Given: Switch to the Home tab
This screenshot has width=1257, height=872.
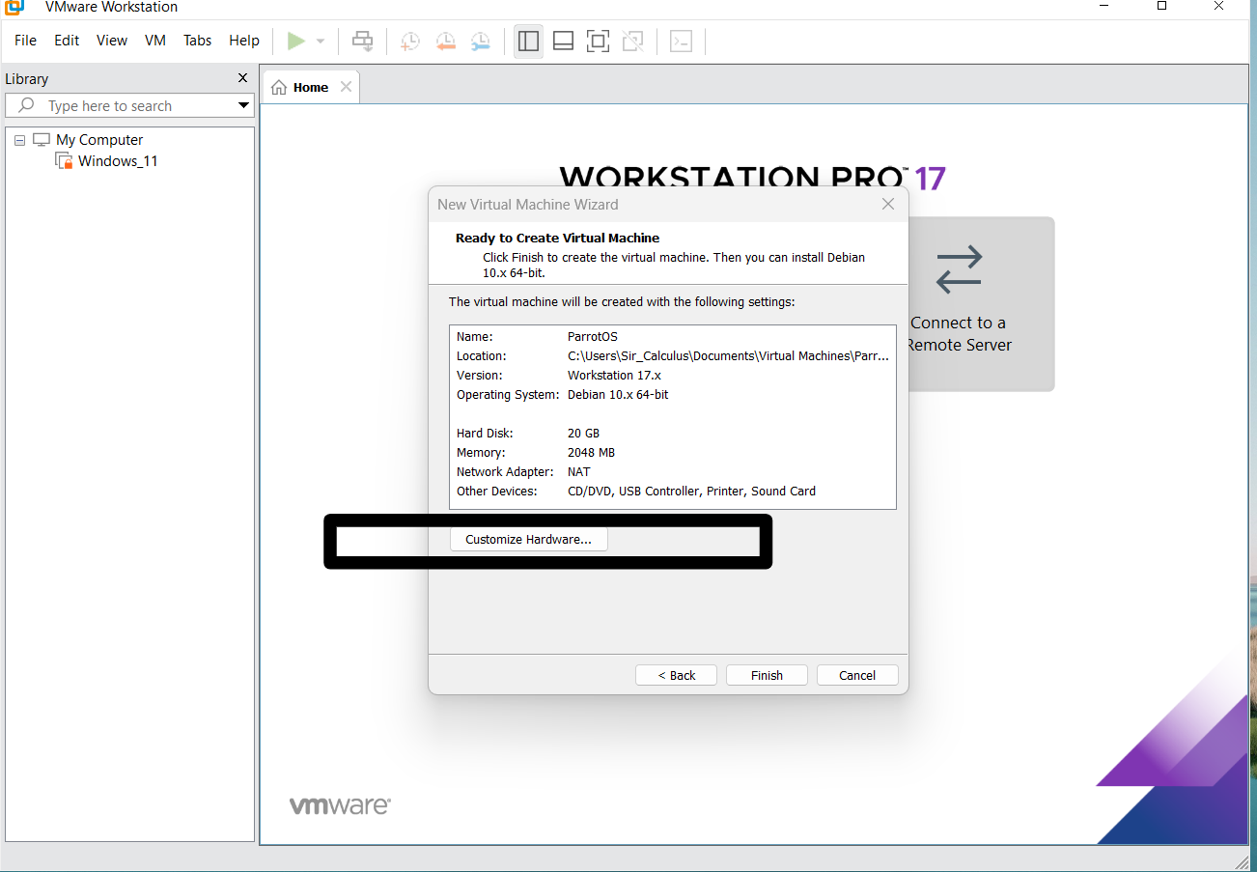Looking at the screenshot, I should click(311, 87).
